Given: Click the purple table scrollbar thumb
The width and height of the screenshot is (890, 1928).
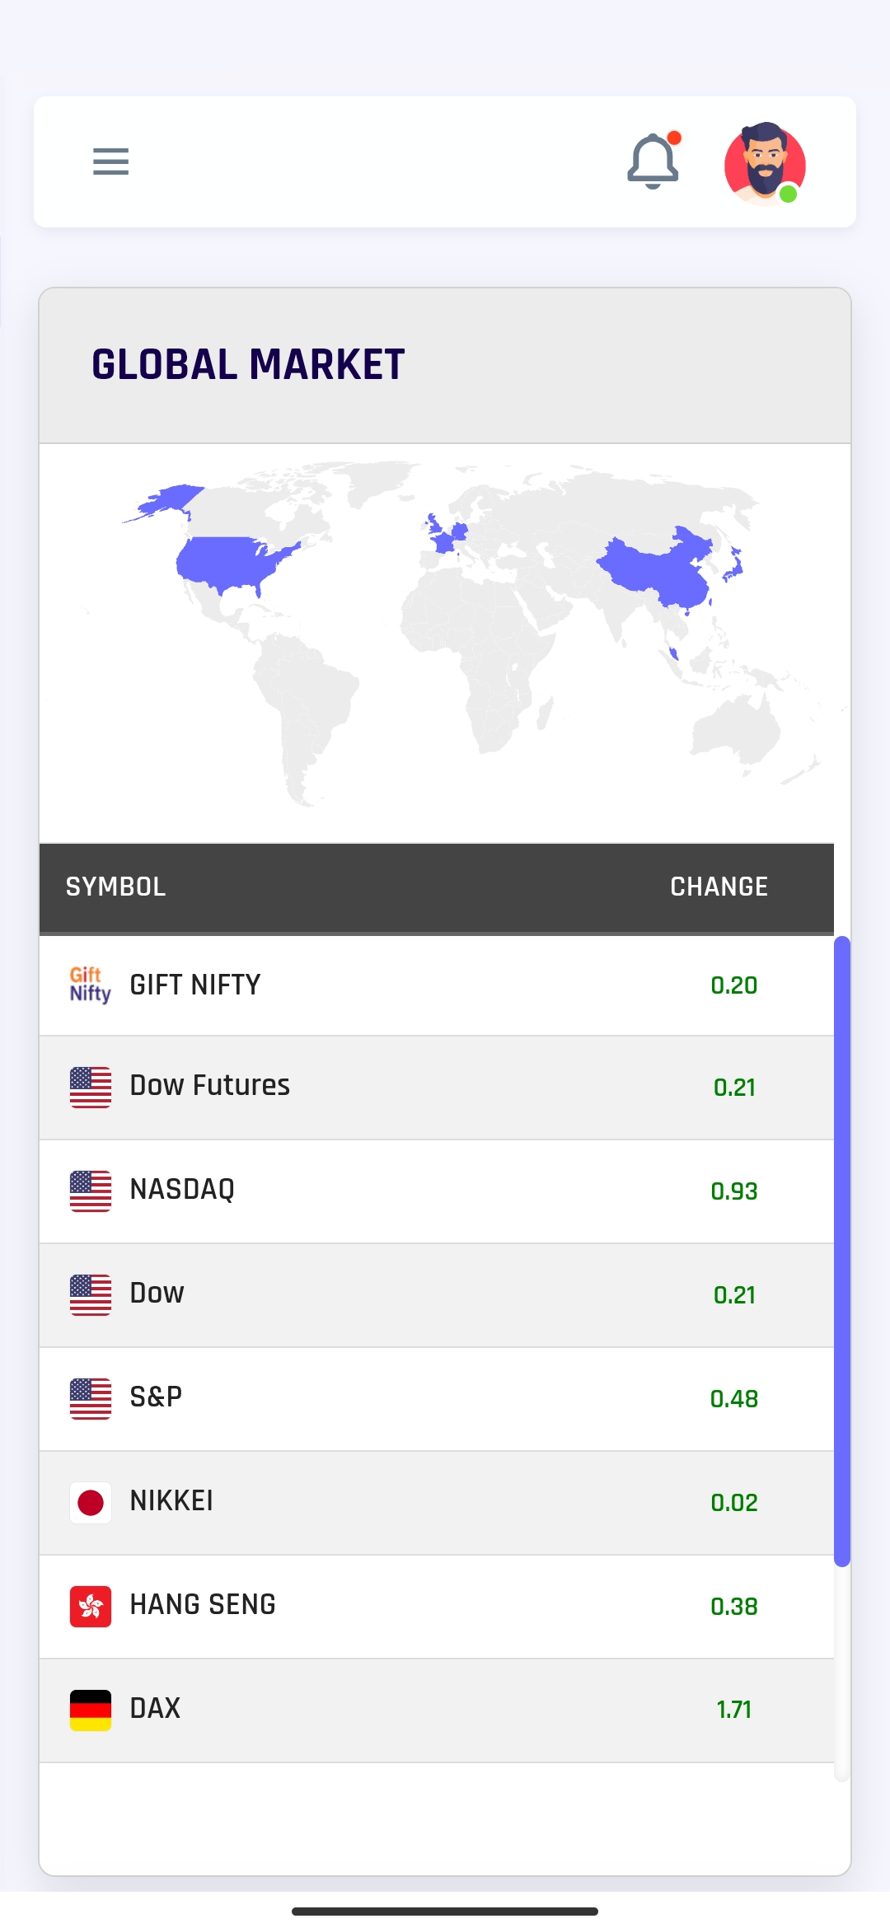Looking at the screenshot, I should pos(841,1249).
